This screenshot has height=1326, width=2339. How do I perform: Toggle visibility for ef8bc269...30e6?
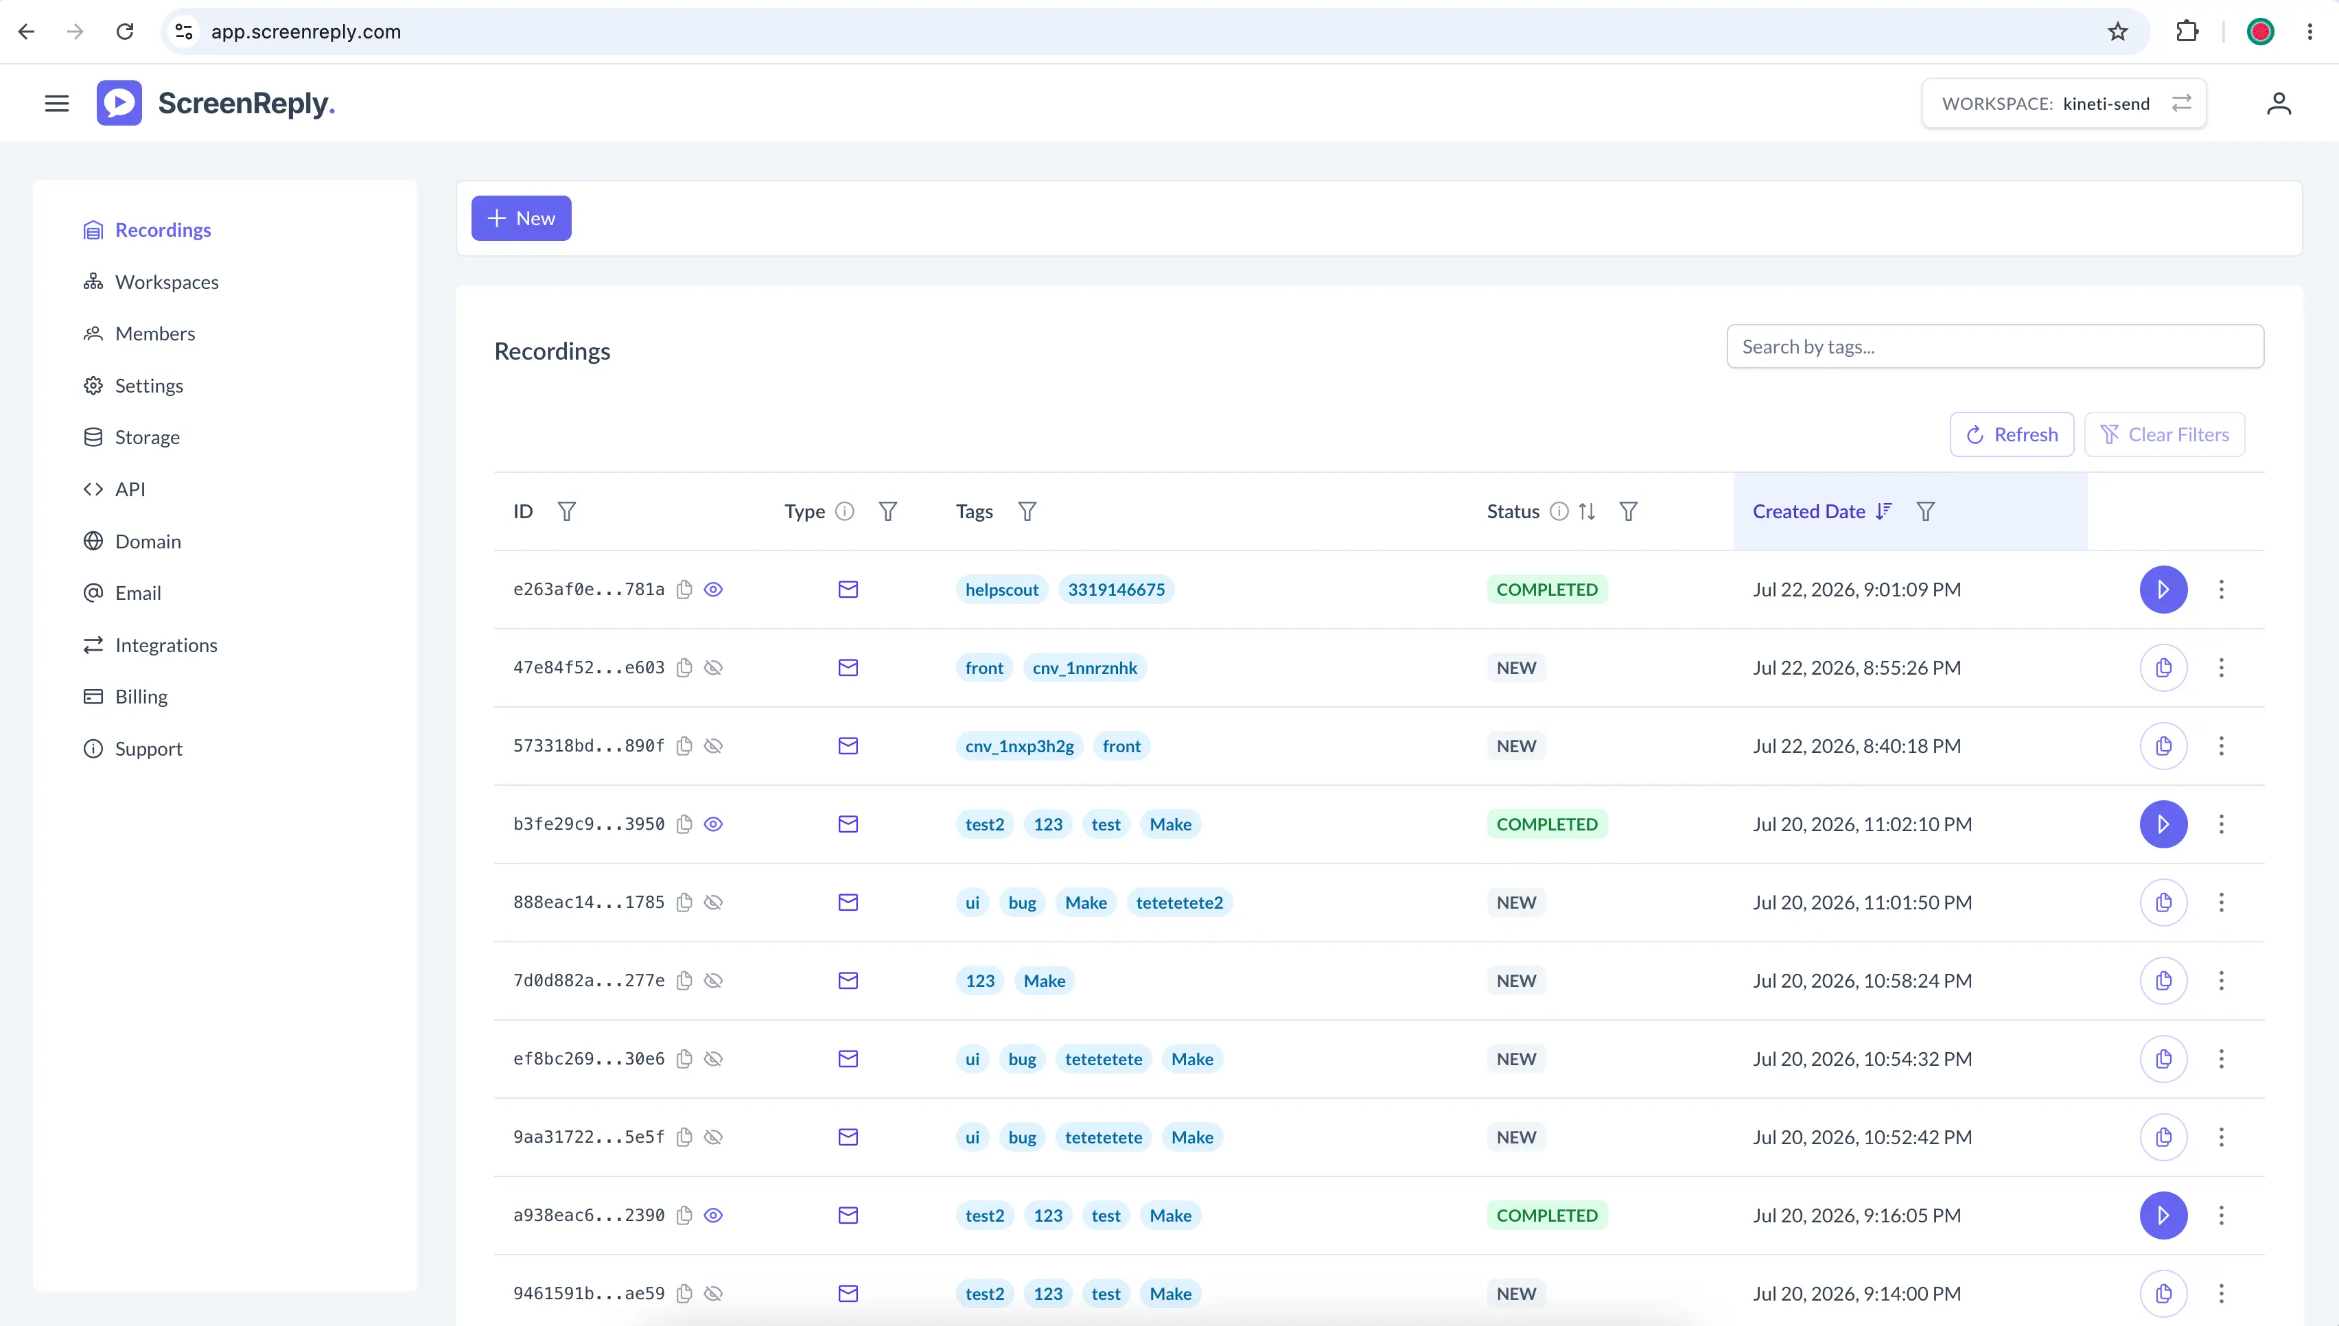(714, 1059)
